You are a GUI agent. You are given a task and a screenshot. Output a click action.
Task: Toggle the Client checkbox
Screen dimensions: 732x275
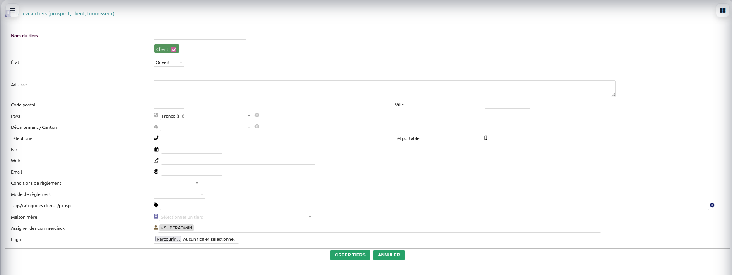point(174,49)
